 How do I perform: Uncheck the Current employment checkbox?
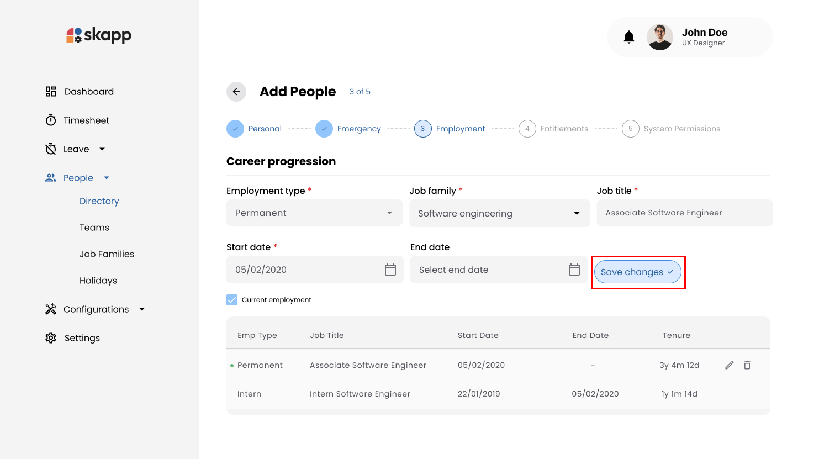(x=231, y=299)
